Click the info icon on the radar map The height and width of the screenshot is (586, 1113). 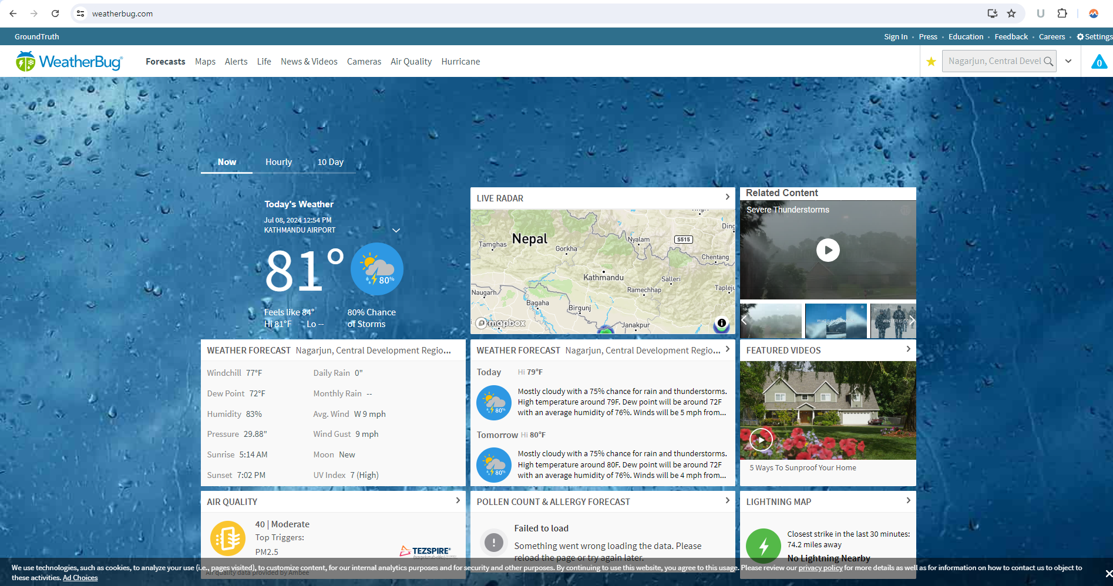click(x=721, y=323)
